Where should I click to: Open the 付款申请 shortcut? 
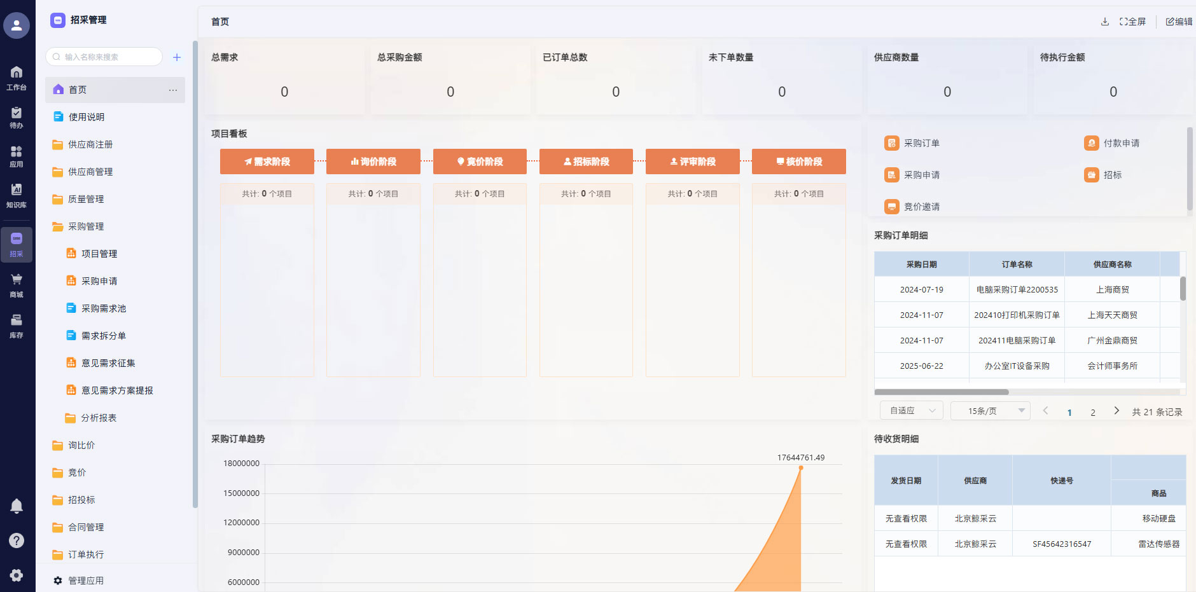point(1112,143)
